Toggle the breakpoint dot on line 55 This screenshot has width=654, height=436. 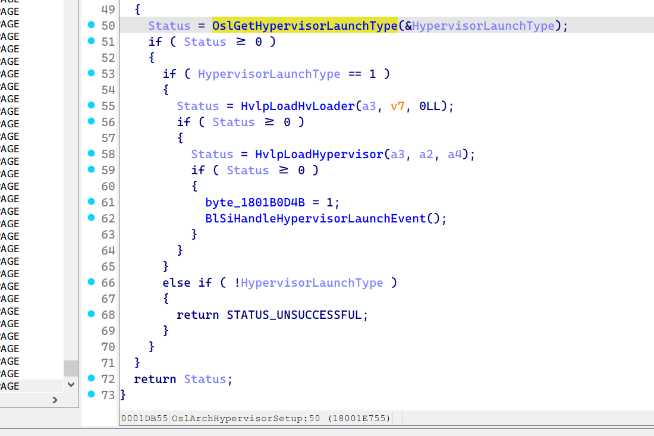click(x=91, y=105)
